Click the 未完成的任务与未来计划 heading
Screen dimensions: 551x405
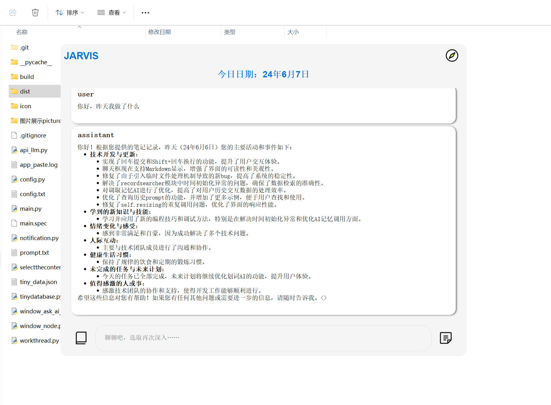(x=127, y=269)
